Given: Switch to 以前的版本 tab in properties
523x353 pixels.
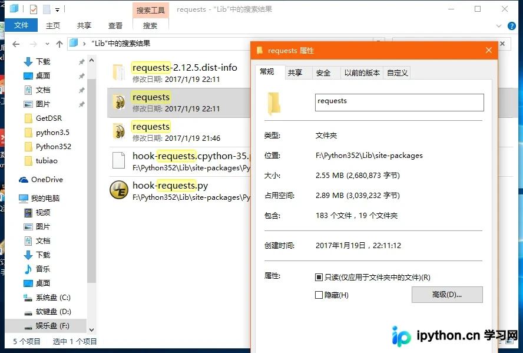Looking at the screenshot, I should click(x=362, y=72).
